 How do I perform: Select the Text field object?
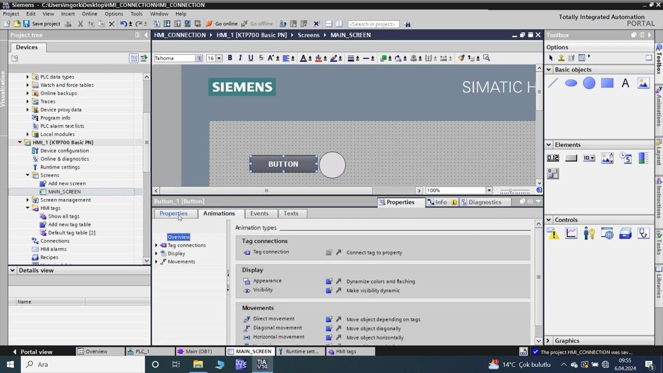[x=625, y=83]
